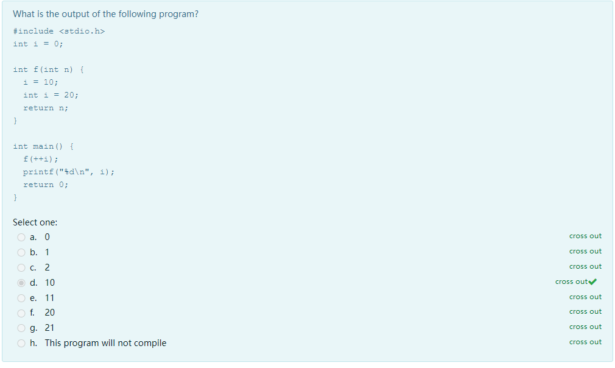This screenshot has width=615, height=368.
Task: Choose radio option g. 21
Action: [x=21, y=328]
